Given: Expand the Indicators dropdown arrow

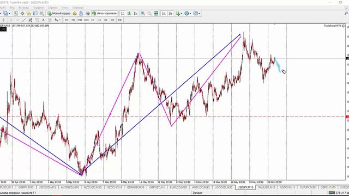Looking at the screenshot, I should tap(181, 14).
